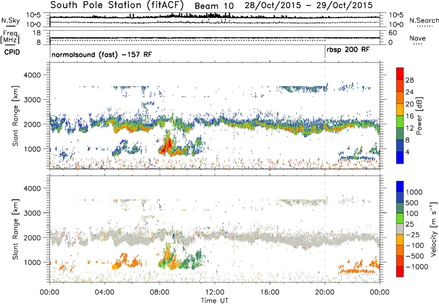Select the 'rbsp 200 RF' text
Screen dimensions: 439x304
(x=348, y=50)
